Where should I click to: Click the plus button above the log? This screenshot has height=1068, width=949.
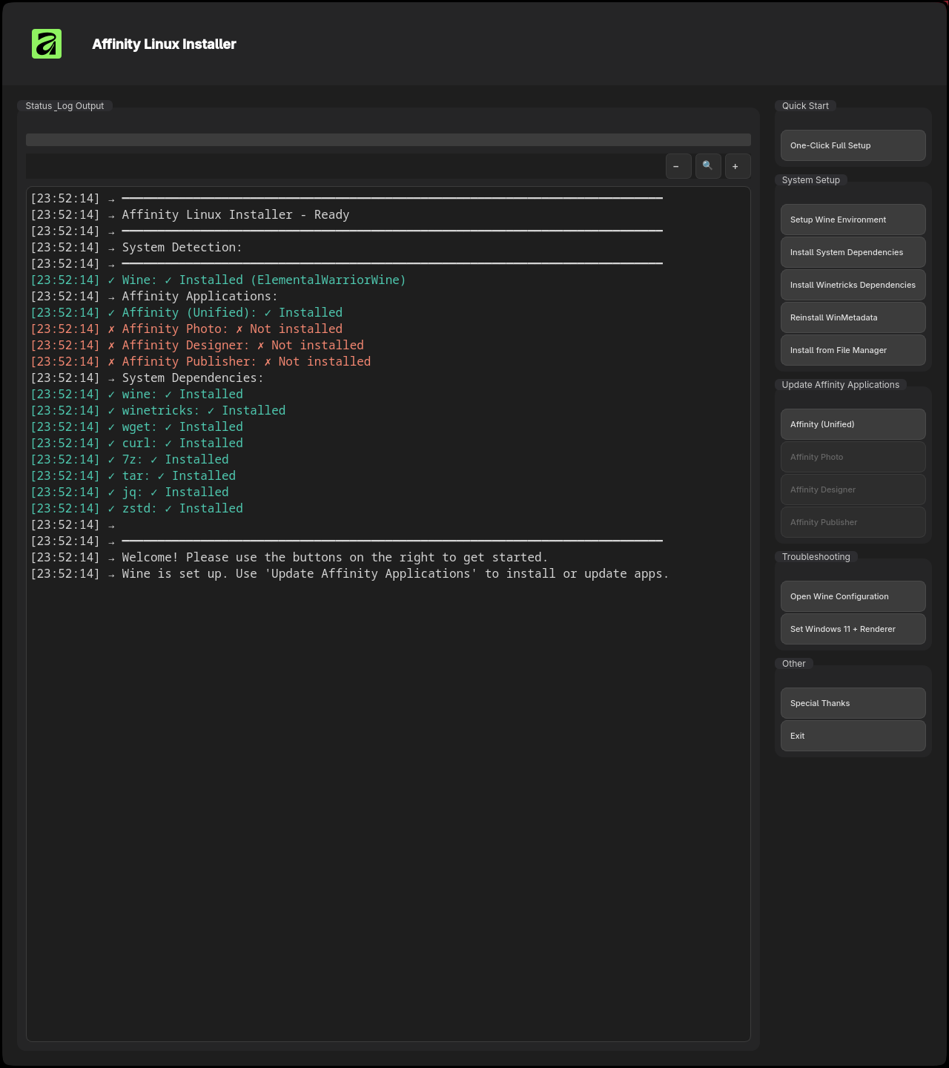click(738, 166)
